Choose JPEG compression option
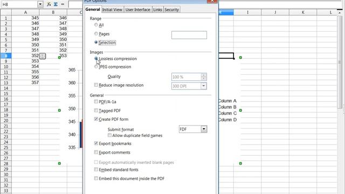Image resolution: width=345 pixels, height=194 pixels. click(x=96, y=67)
